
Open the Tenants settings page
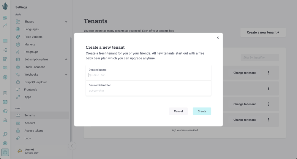click(30, 115)
